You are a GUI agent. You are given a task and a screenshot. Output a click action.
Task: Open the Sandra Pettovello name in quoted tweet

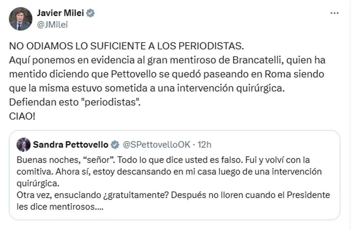point(70,145)
